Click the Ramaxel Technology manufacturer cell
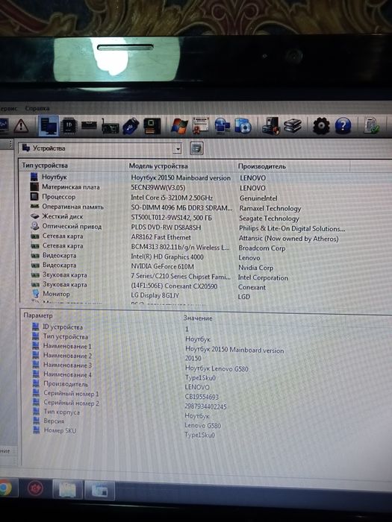 270,208
